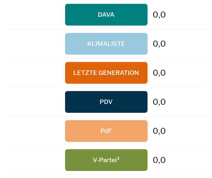This screenshot has width=212, height=178.
Task: Pick the teal party color block
Action: [77, 15]
